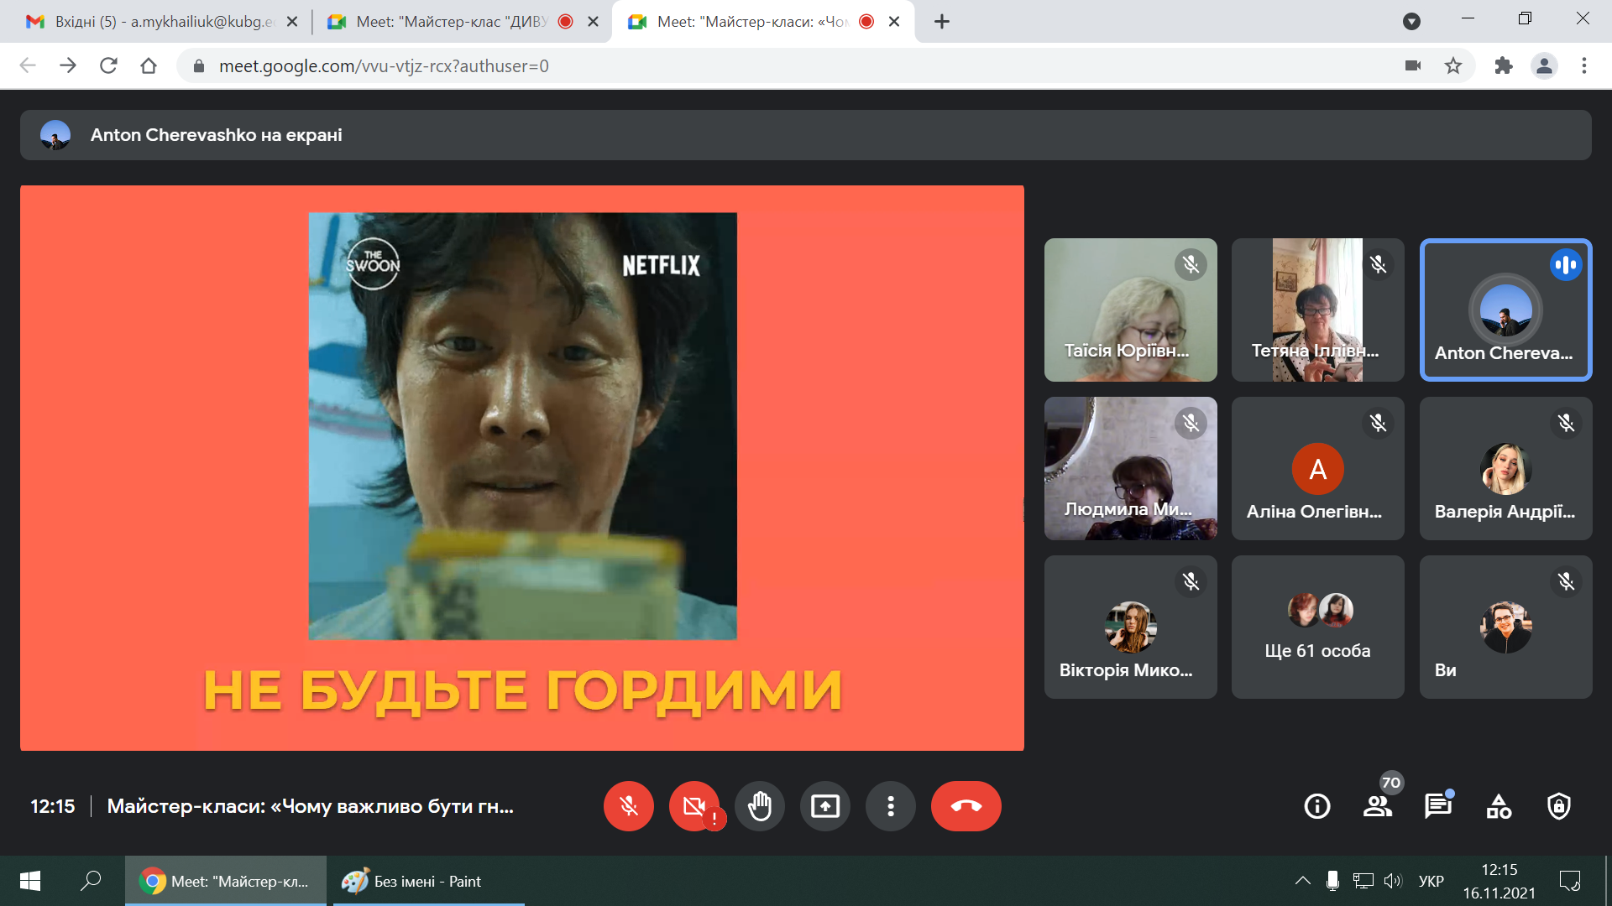Show the participants list
Image resolution: width=1612 pixels, height=906 pixels.
[1377, 806]
